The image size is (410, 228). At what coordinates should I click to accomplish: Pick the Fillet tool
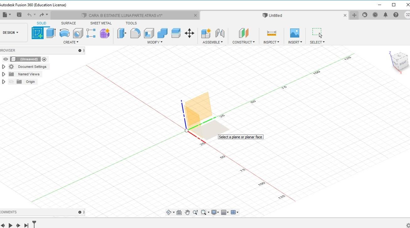coord(135,33)
